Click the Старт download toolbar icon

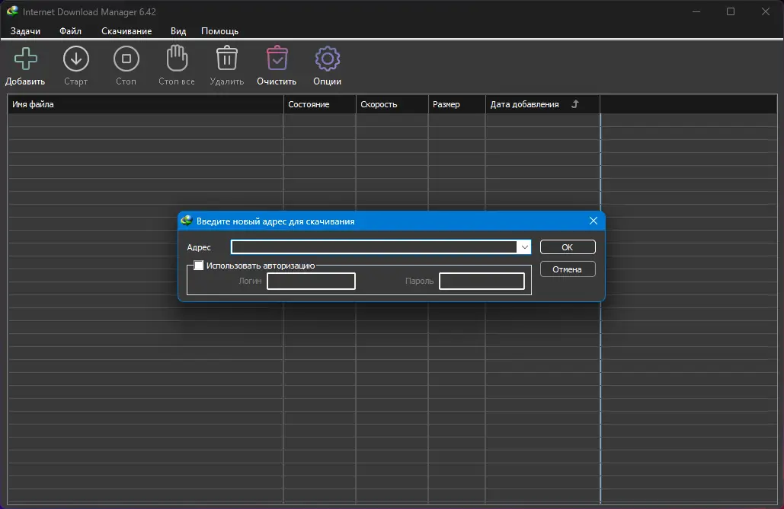76,59
